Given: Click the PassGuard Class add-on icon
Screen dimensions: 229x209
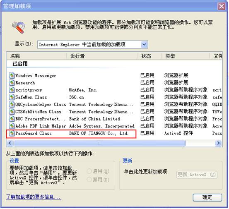Looking at the screenshot, I should pos(12,133).
